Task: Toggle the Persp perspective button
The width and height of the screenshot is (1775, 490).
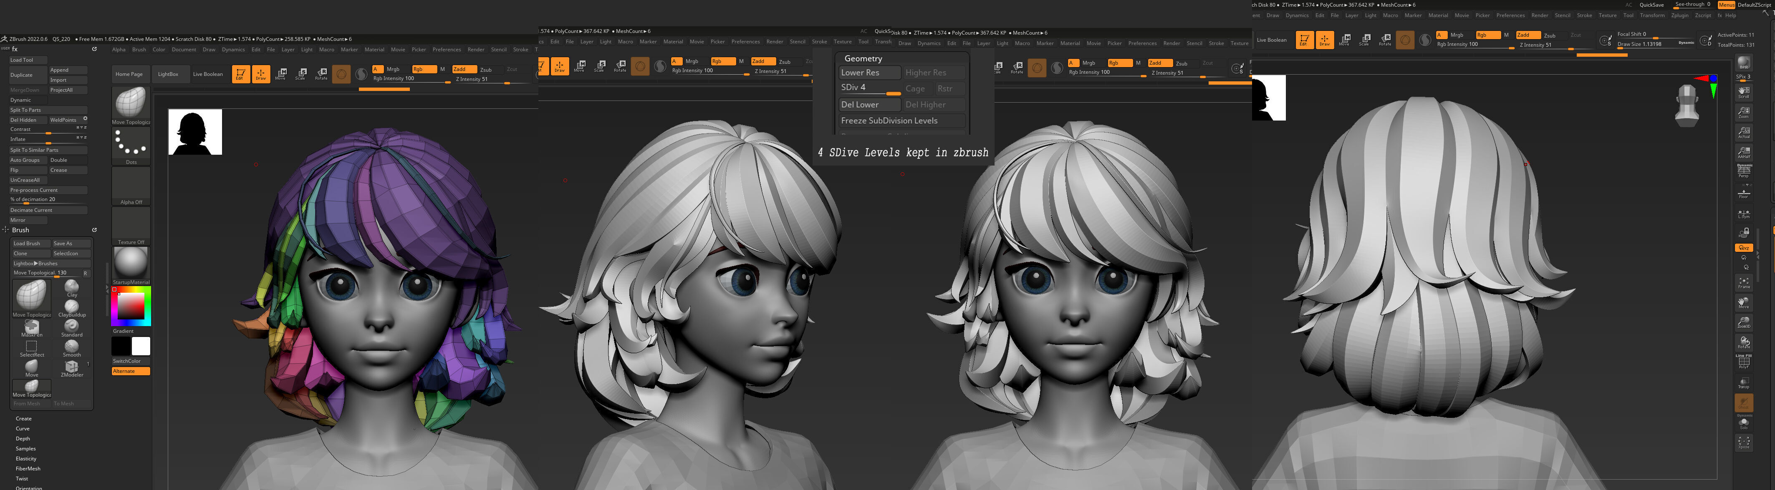Action: tap(1743, 171)
